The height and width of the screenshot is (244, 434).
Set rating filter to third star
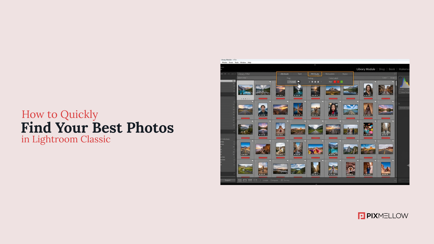[x=318, y=82]
